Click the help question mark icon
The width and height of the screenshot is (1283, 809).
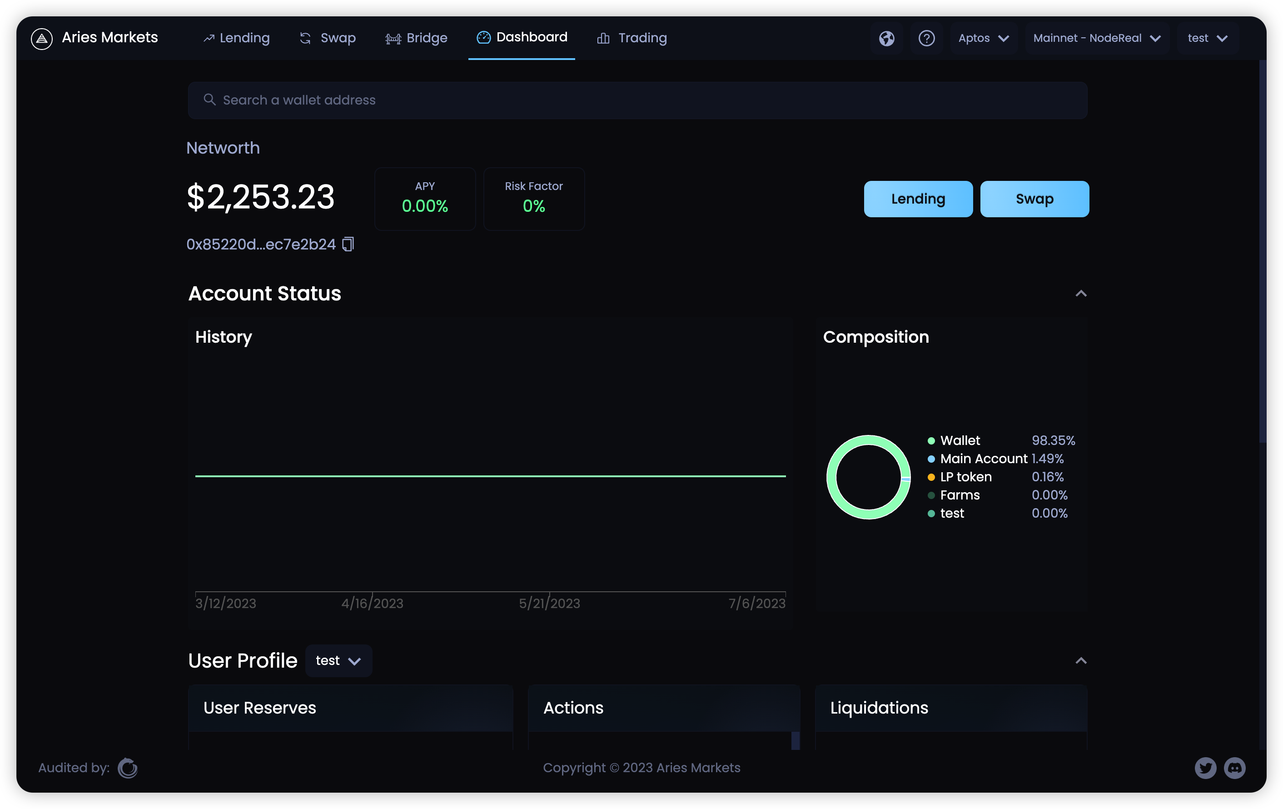click(926, 38)
